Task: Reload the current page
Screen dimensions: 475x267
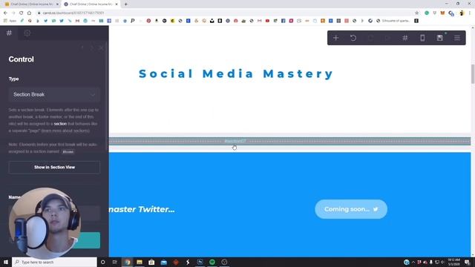Action: pyautogui.click(x=22, y=13)
